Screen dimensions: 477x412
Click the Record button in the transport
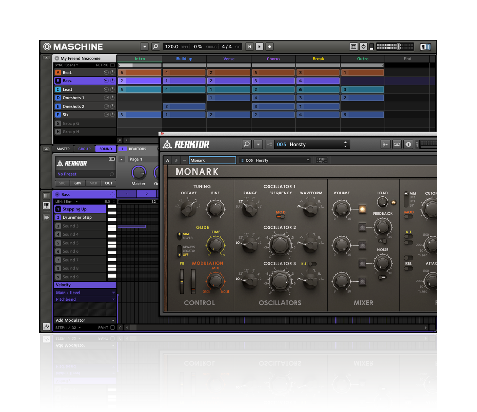[x=269, y=47]
